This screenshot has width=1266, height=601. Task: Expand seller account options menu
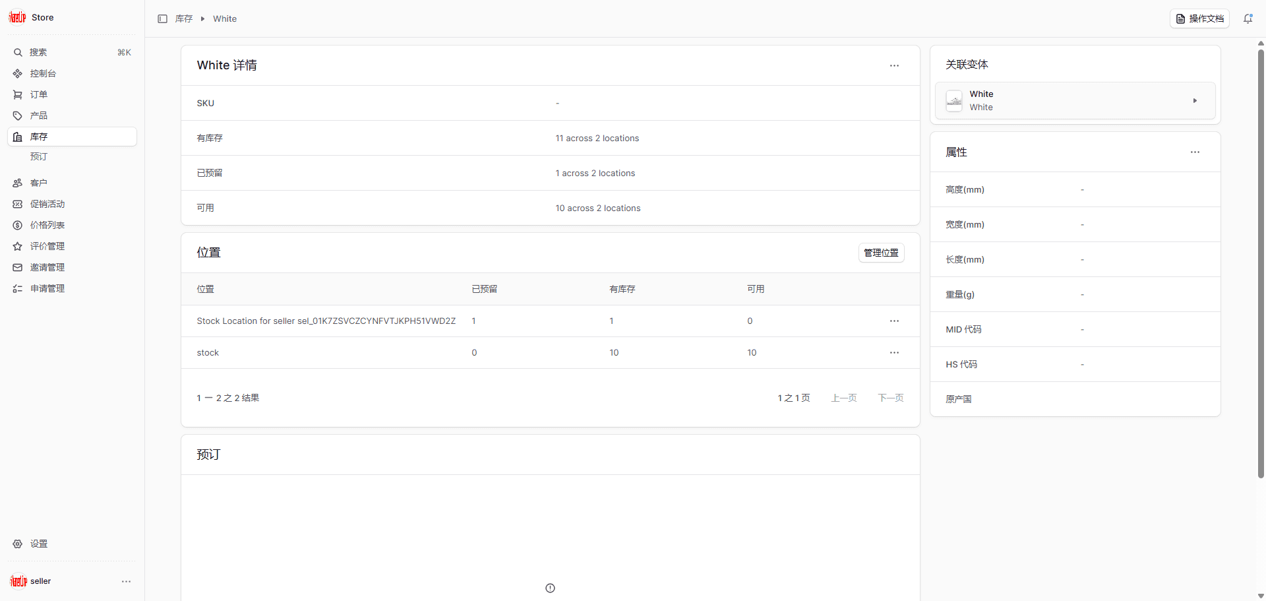pos(126,581)
